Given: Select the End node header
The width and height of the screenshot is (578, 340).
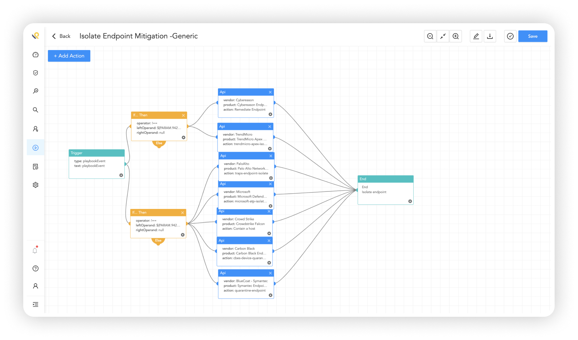Looking at the screenshot, I should (x=385, y=179).
